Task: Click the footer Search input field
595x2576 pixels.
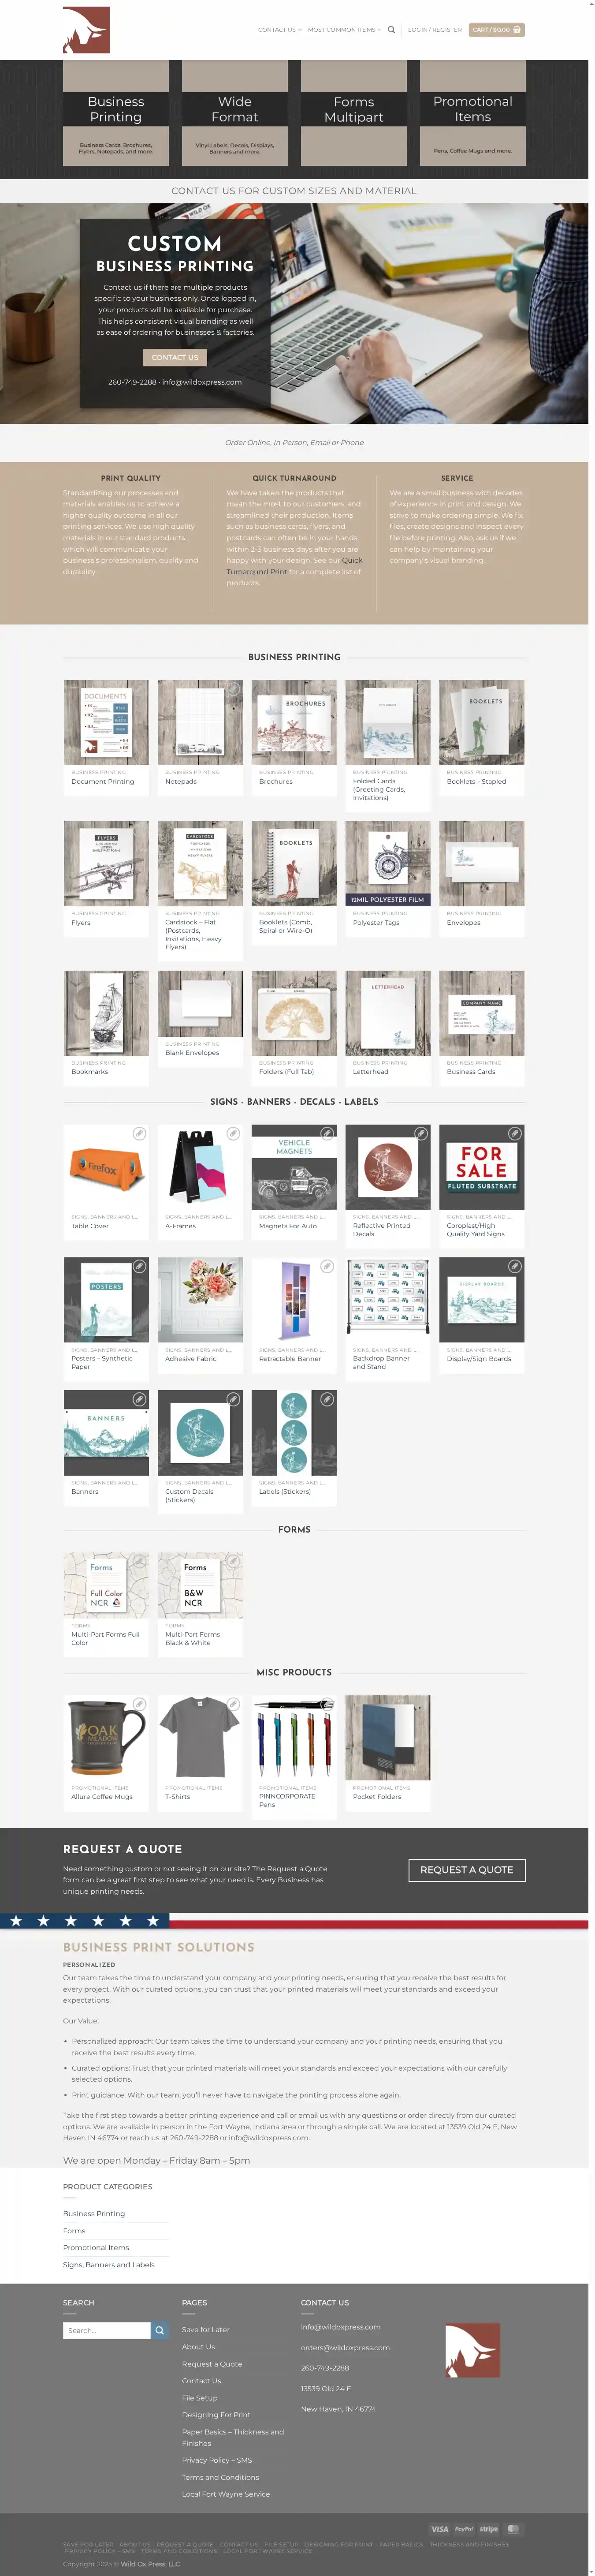Action: tap(107, 2330)
